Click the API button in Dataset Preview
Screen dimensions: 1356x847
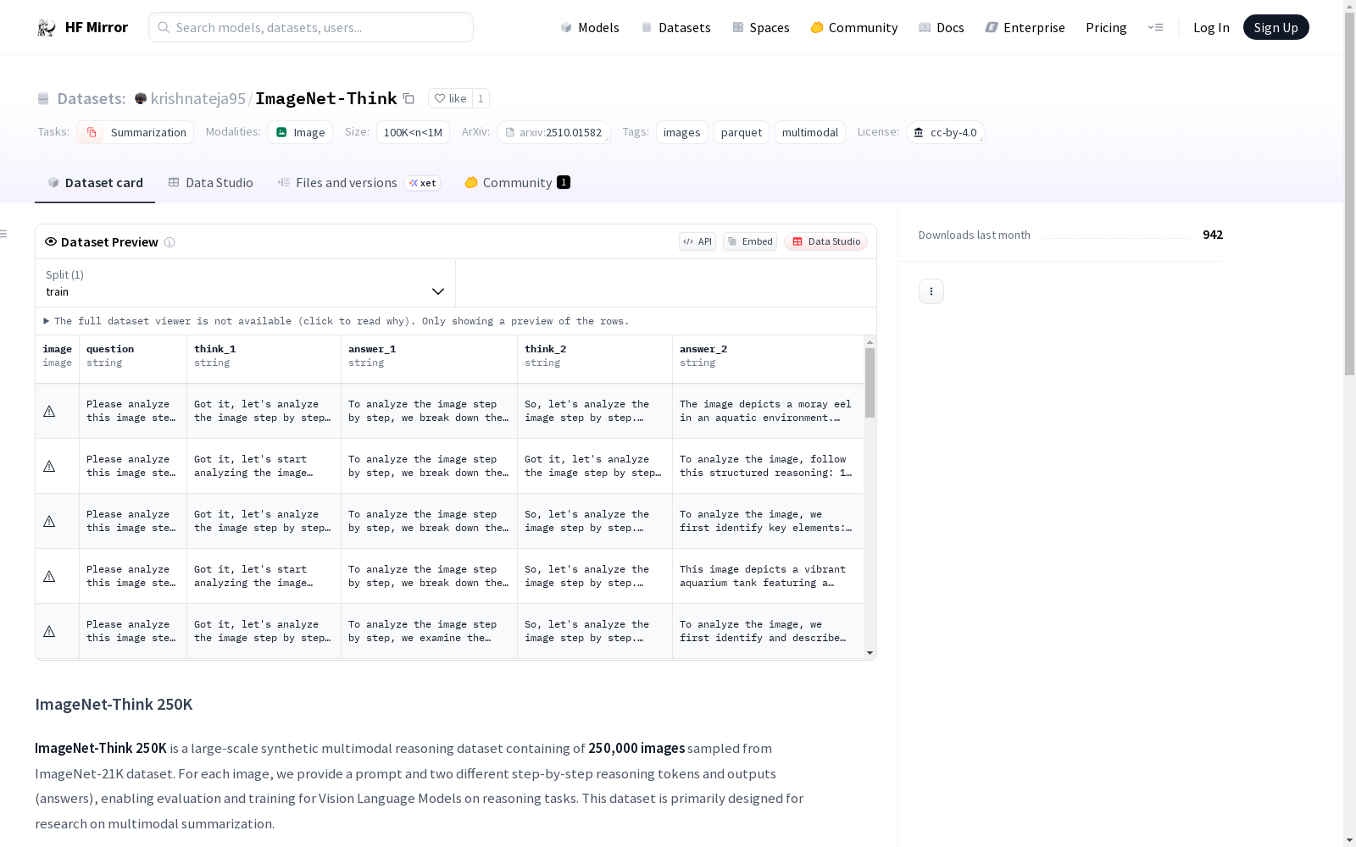[x=697, y=241]
